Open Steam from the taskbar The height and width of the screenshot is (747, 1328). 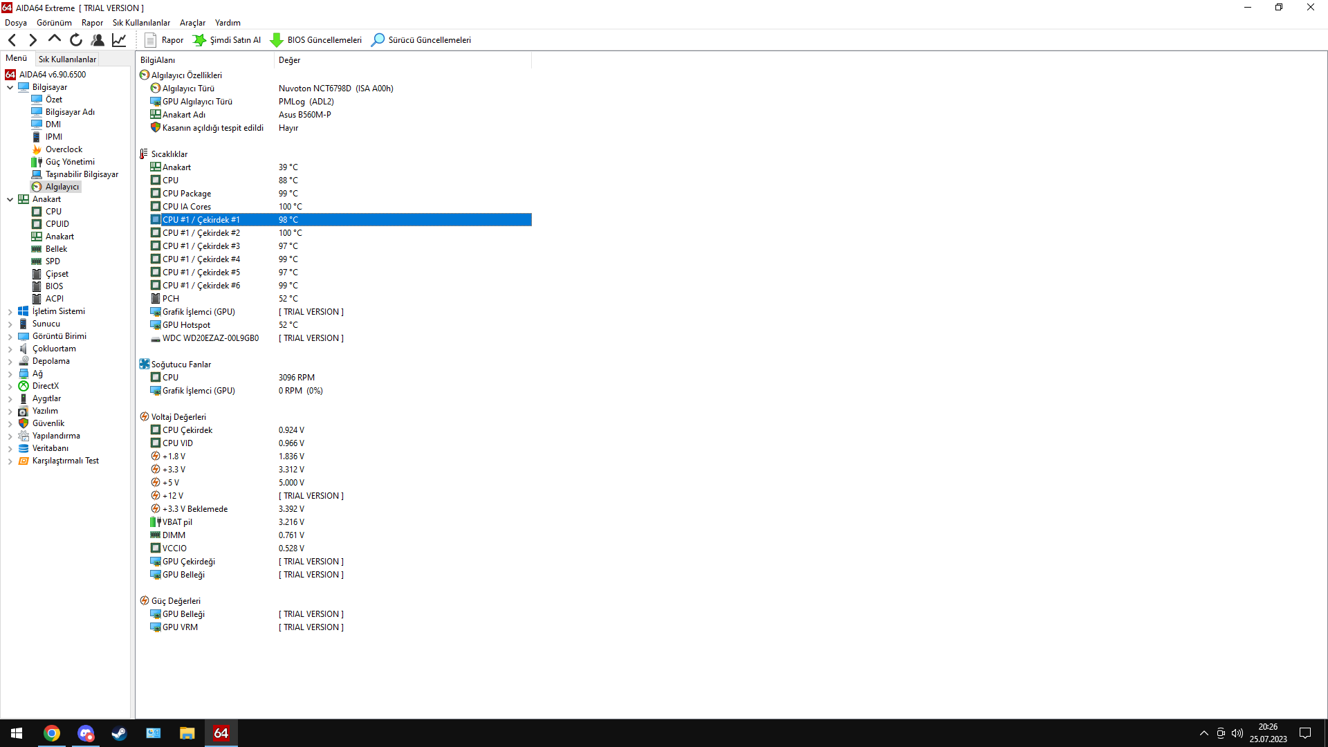point(119,733)
